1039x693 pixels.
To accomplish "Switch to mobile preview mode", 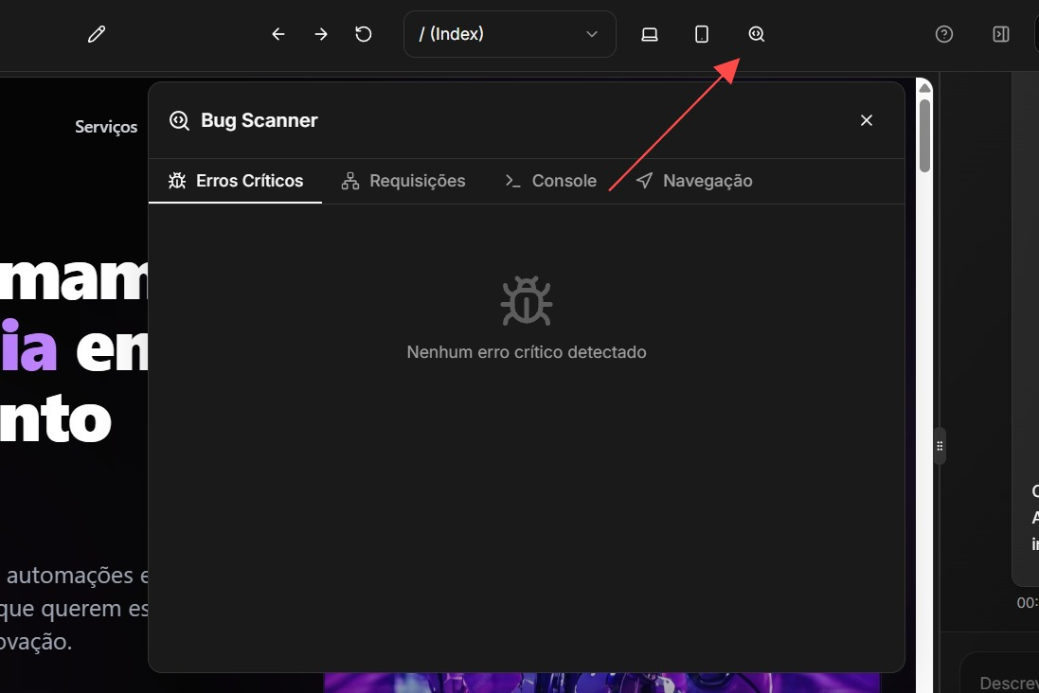I will tap(701, 33).
